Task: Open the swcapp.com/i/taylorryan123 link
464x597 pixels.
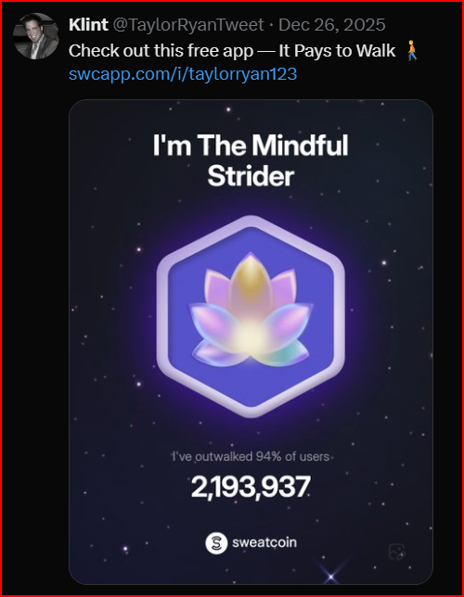Action: click(x=183, y=74)
